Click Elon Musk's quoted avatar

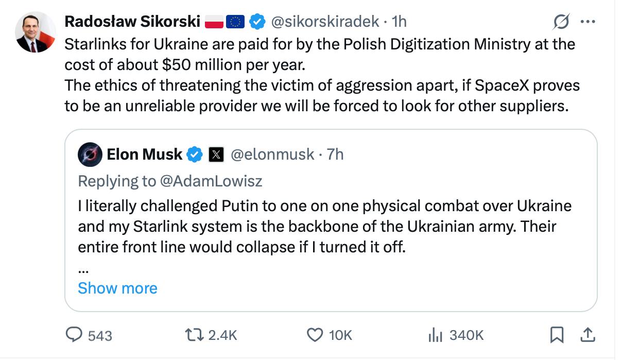click(x=90, y=154)
